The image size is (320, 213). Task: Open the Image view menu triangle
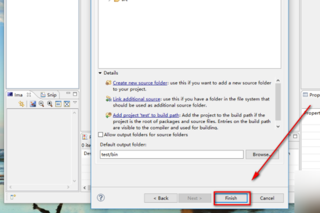tap(75, 102)
